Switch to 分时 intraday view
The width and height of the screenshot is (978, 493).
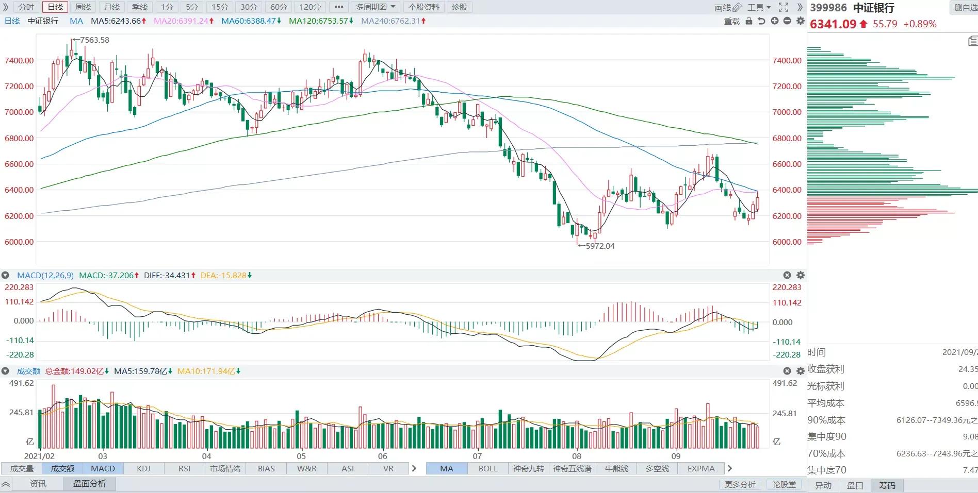[x=26, y=7]
